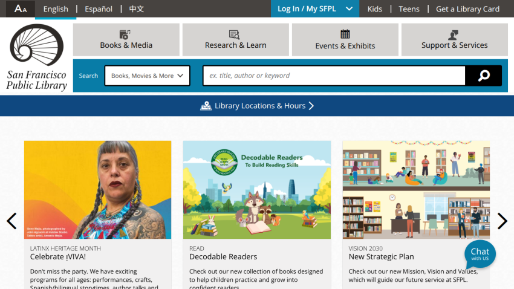Click the Search label beside the dropdown
The height and width of the screenshot is (289, 514).
coord(88,76)
